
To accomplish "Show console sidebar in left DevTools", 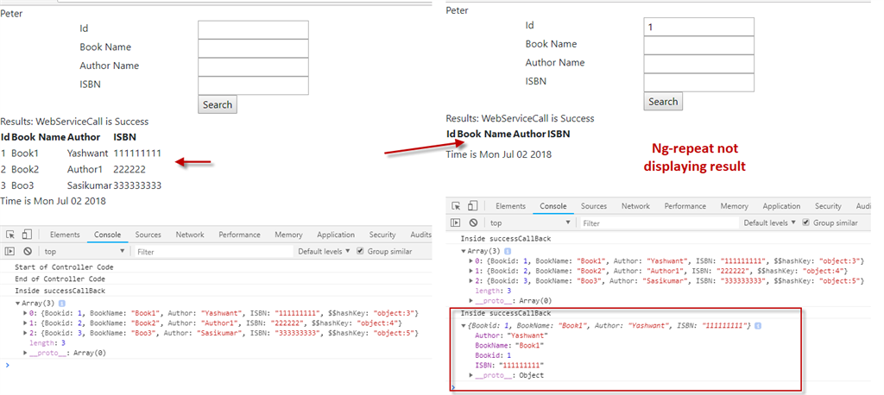I will pyautogui.click(x=9, y=251).
